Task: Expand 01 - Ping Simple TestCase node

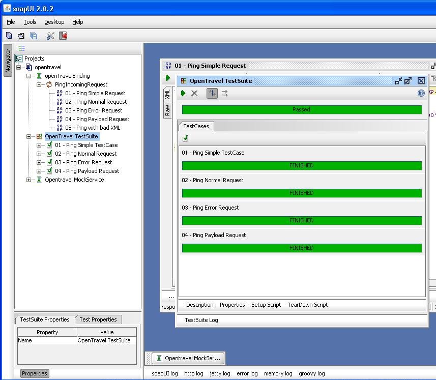Action: click(x=39, y=145)
